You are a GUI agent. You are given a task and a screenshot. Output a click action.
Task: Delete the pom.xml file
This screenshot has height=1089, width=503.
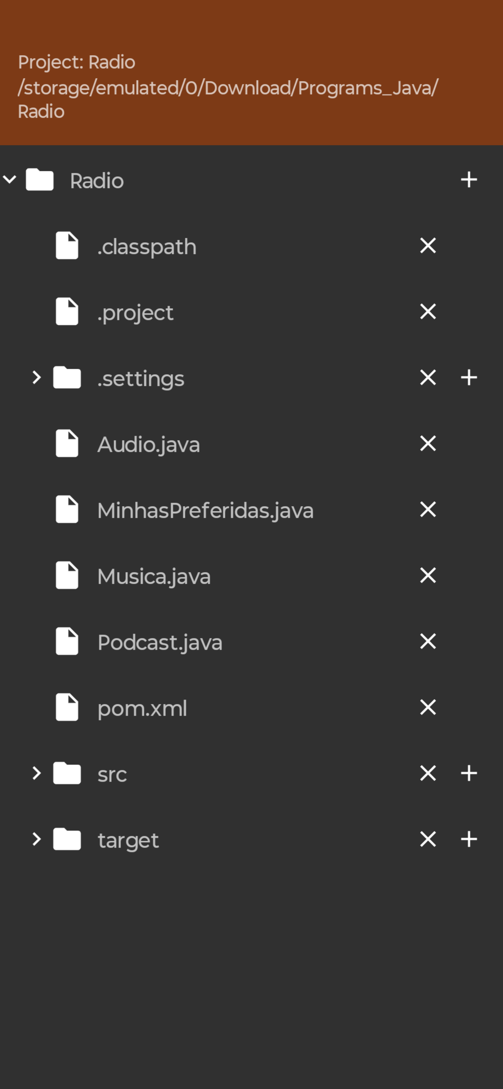pyautogui.click(x=428, y=707)
